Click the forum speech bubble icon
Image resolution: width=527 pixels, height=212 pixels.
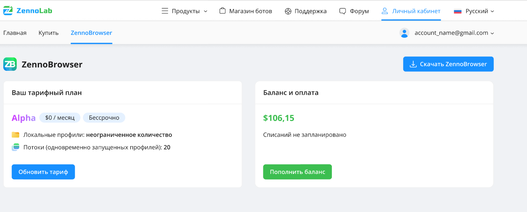343,11
